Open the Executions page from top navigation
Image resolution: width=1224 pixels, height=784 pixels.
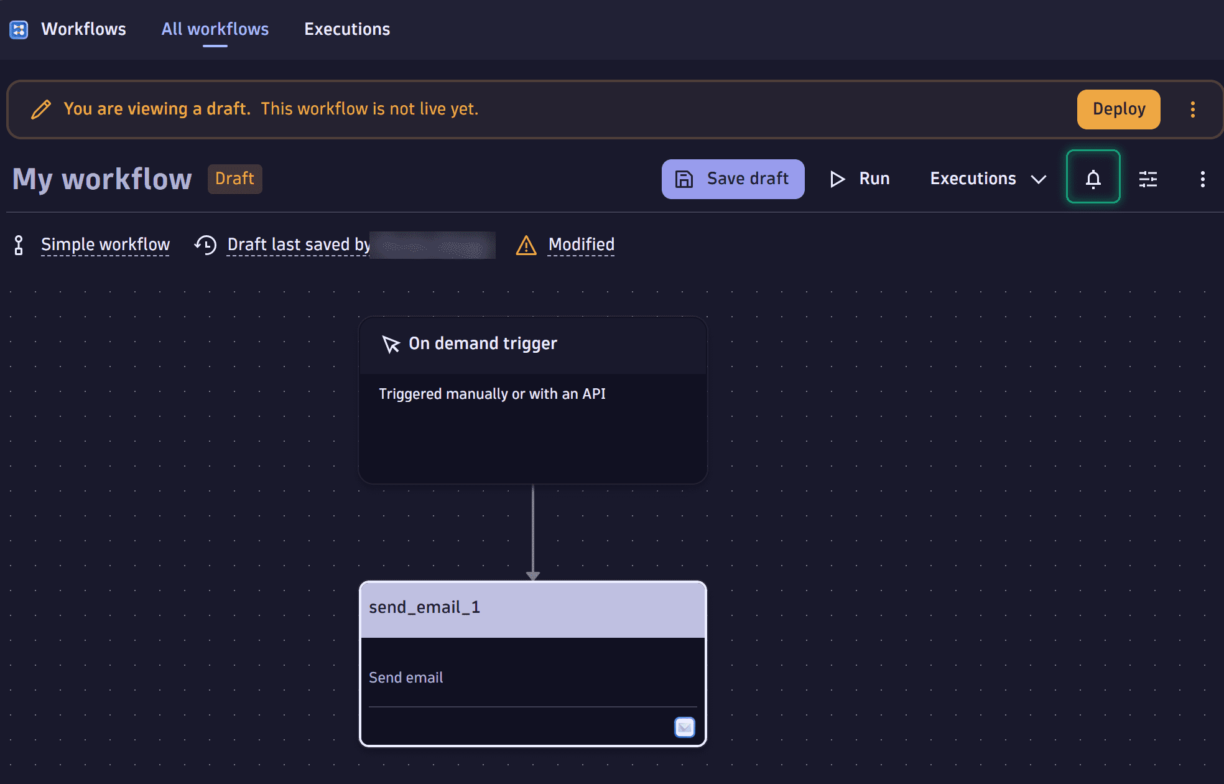[346, 29]
